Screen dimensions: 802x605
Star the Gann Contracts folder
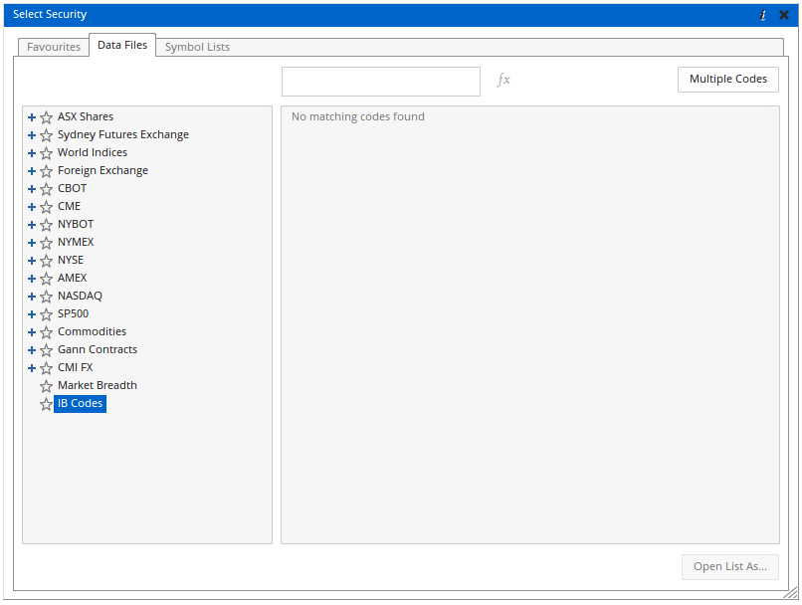click(x=46, y=350)
